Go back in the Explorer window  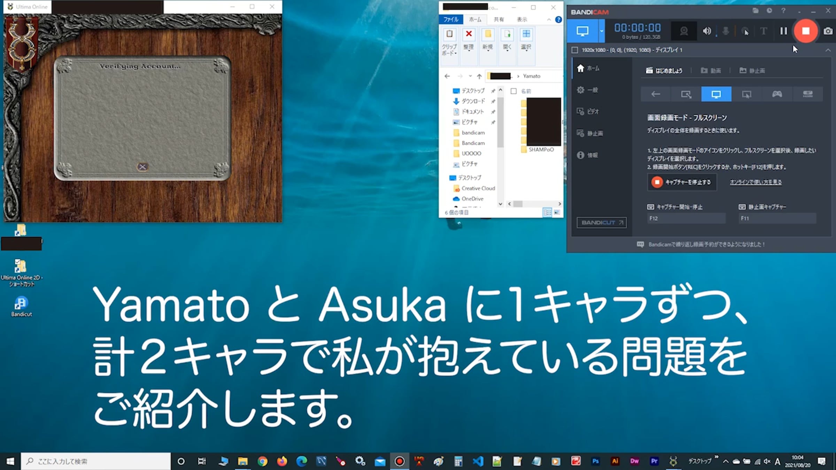[x=447, y=76]
